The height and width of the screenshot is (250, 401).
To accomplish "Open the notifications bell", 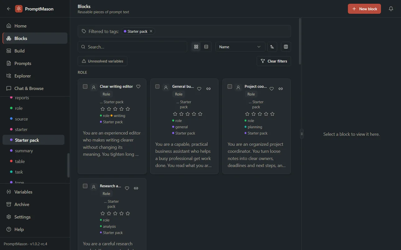I will (x=391, y=9).
